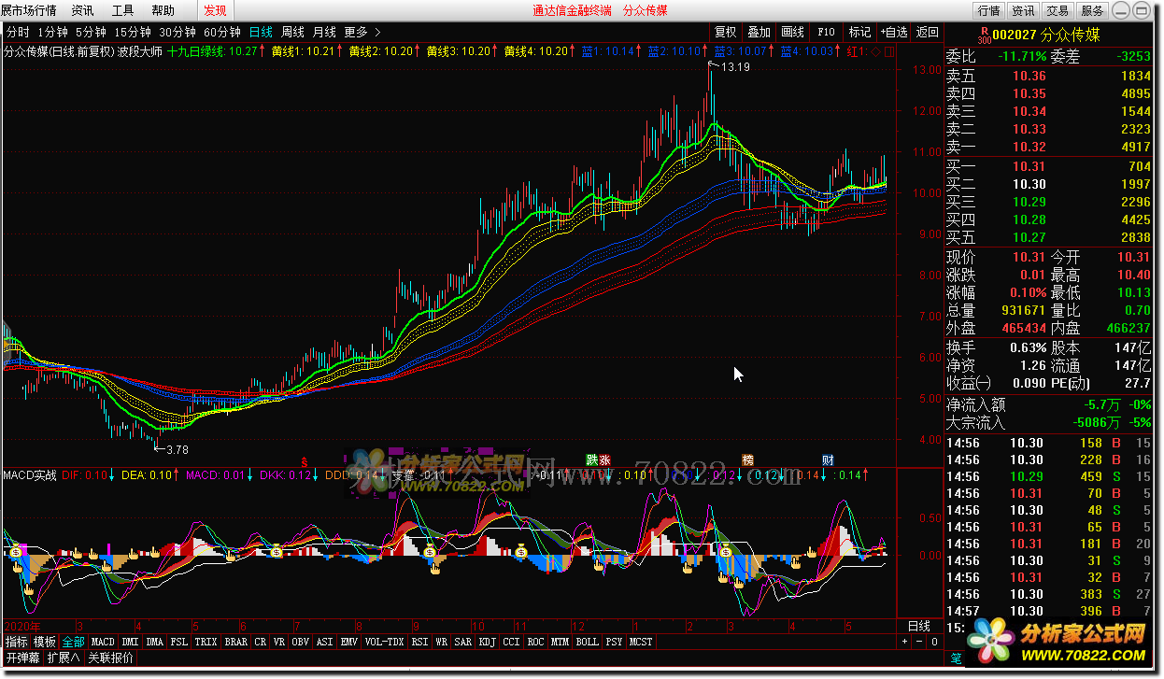This screenshot has height=679, width=1164.
Task: Select the TRIX indicator
Action: (206, 642)
